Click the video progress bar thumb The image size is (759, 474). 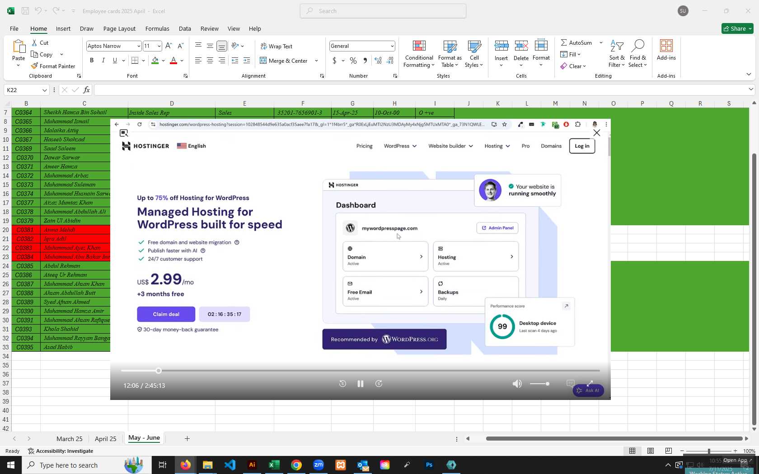pyautogui.click(x=159, y=371)
